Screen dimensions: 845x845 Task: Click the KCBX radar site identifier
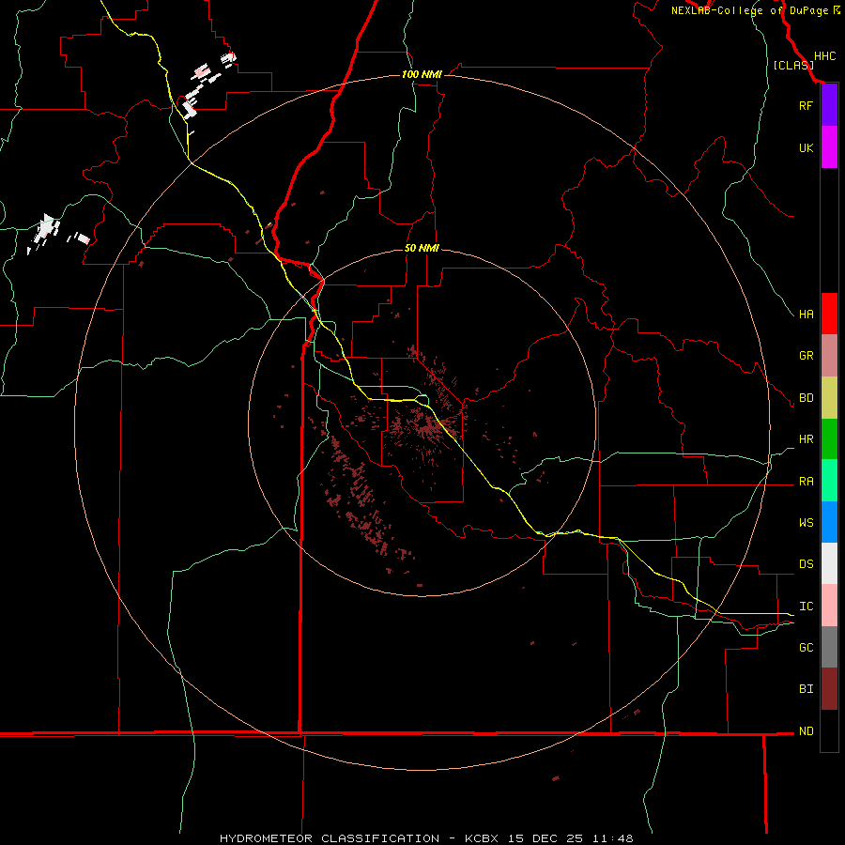pos(482,838)
